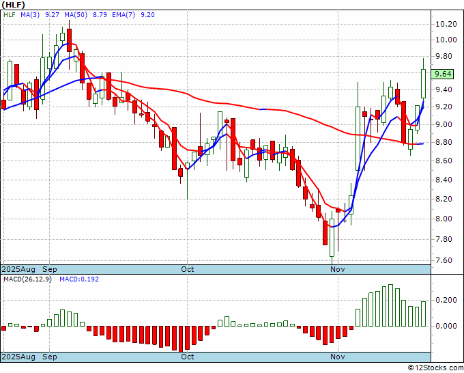This screenshot has height=373, width=464.
Task: Click 2025Aug on the price chart date axis
Action: click(x=18, y=269)
